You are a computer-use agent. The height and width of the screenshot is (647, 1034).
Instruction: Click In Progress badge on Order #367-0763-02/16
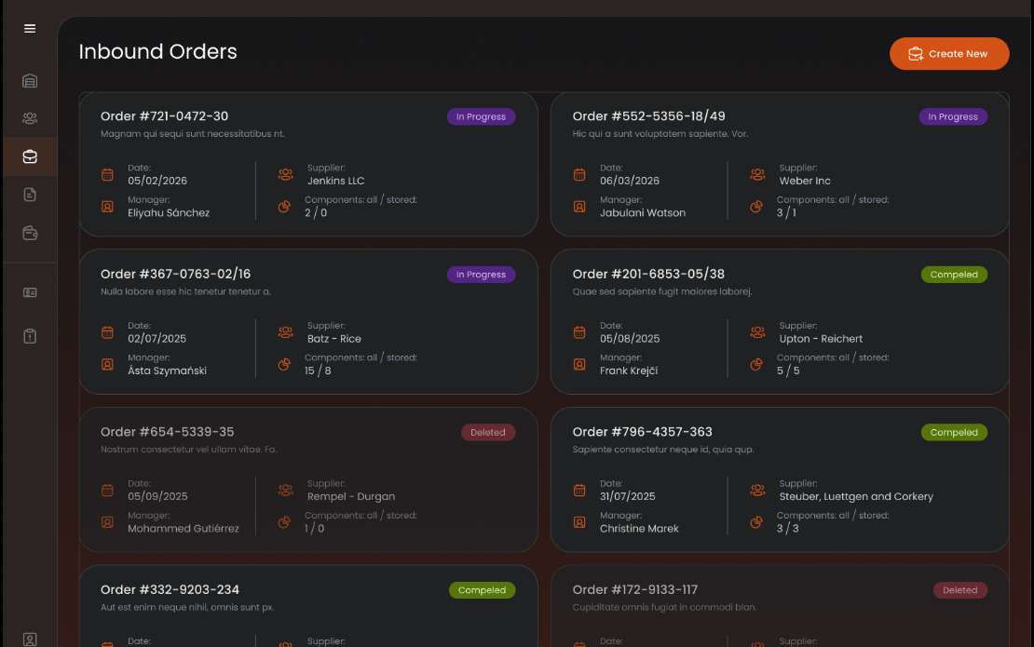(482, 275)
